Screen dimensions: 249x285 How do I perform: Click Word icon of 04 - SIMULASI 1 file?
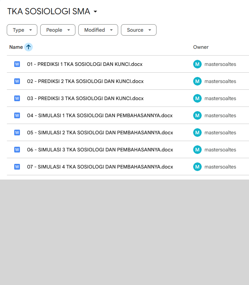(x=17, y=115)
